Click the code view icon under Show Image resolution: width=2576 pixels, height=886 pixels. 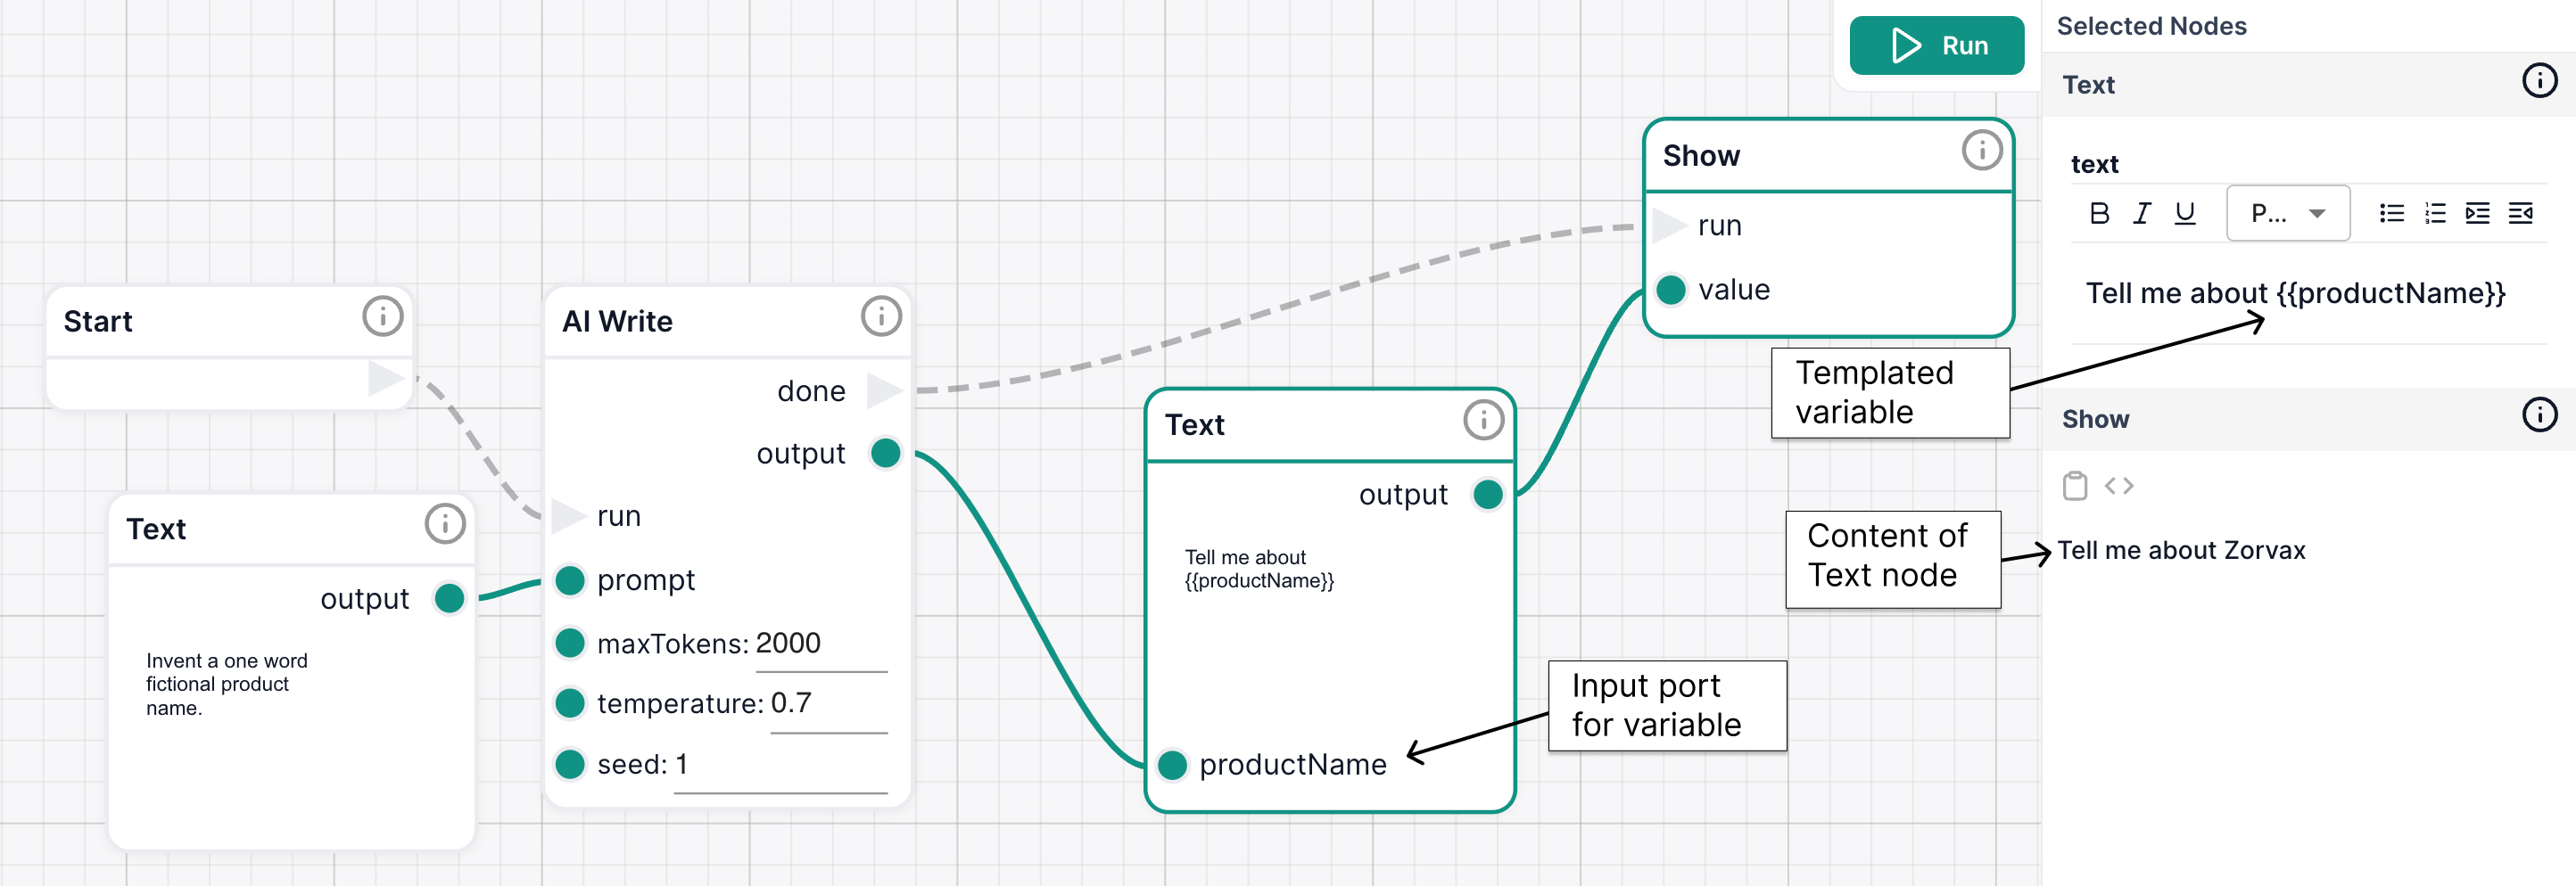(2119, 486)
